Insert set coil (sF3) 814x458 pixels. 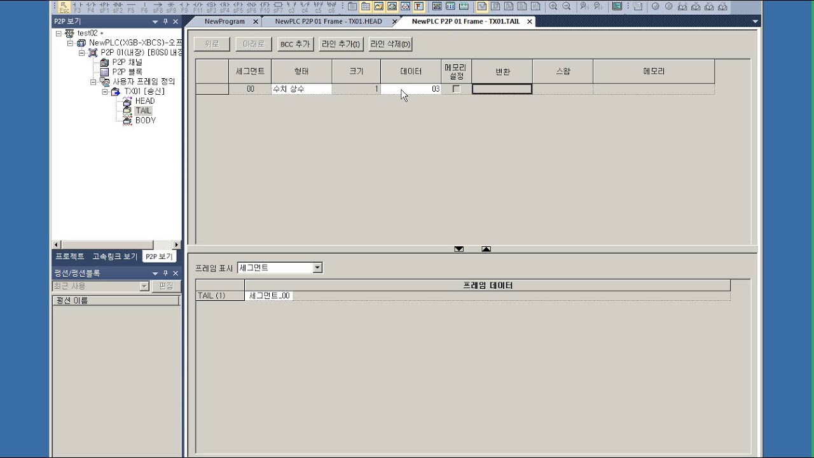point(211,6)
